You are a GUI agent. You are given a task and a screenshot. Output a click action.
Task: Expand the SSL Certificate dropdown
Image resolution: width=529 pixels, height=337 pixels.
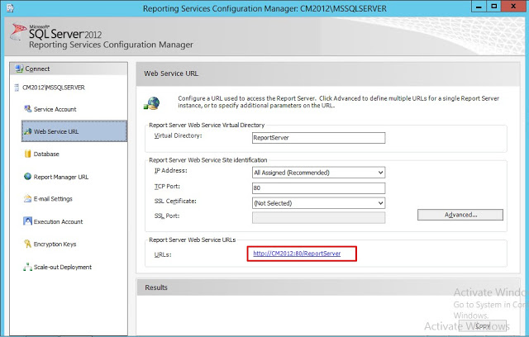click(318, 202)
